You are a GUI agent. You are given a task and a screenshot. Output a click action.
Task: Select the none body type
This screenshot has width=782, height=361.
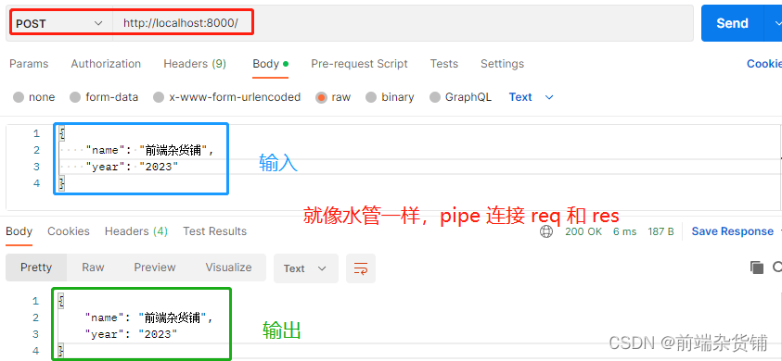(x=34, y=97)
